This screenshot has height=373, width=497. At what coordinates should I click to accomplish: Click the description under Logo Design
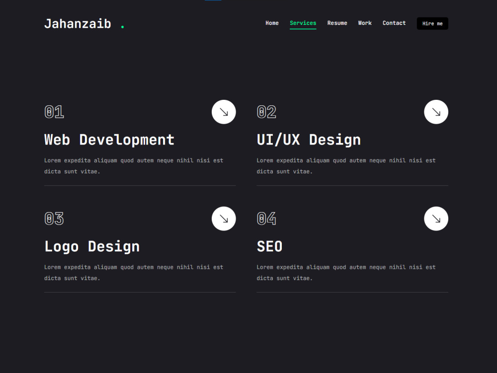point(134,273)
